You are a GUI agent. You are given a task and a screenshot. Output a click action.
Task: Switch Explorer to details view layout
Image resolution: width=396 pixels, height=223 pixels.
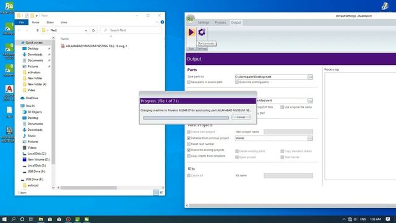156,193
